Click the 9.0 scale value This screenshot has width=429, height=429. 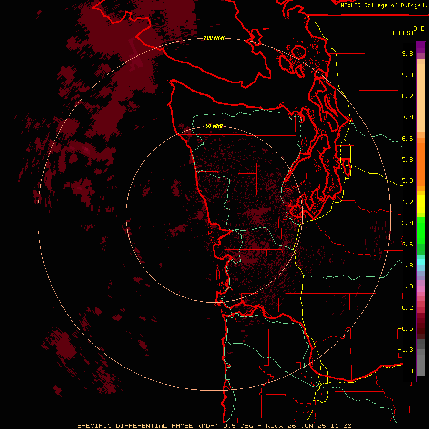coord(408,75)
